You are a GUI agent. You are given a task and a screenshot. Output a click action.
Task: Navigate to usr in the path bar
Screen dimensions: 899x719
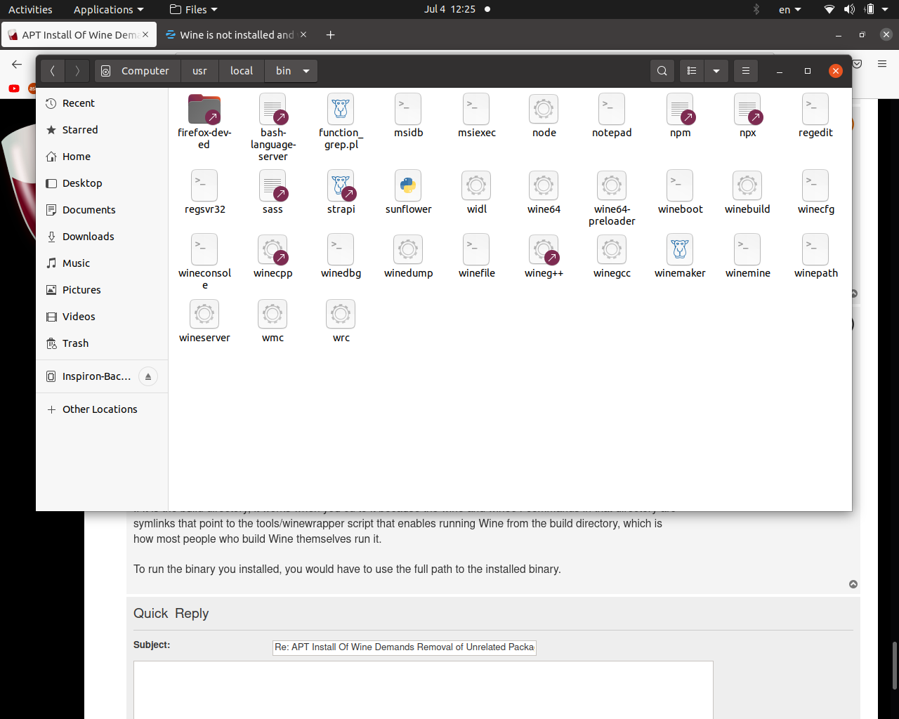click(x=199, y=71)
